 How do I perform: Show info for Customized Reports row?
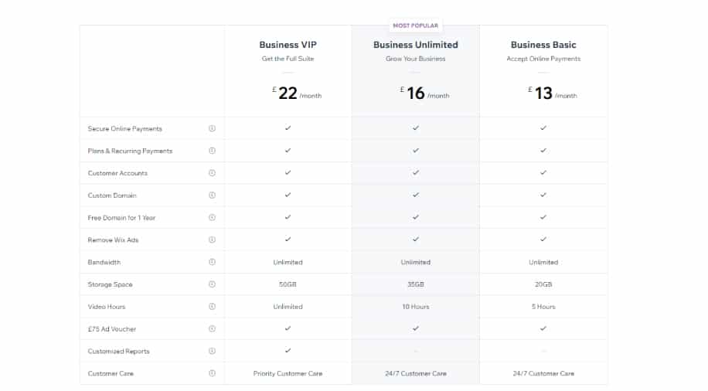click(212, 351)
